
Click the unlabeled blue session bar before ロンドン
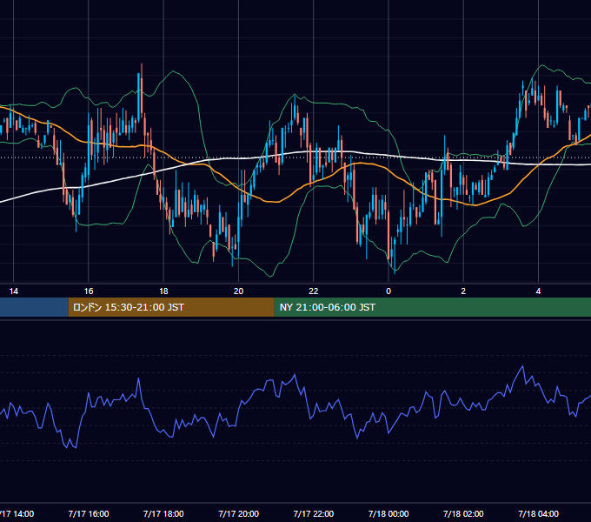tap(34, 307)
